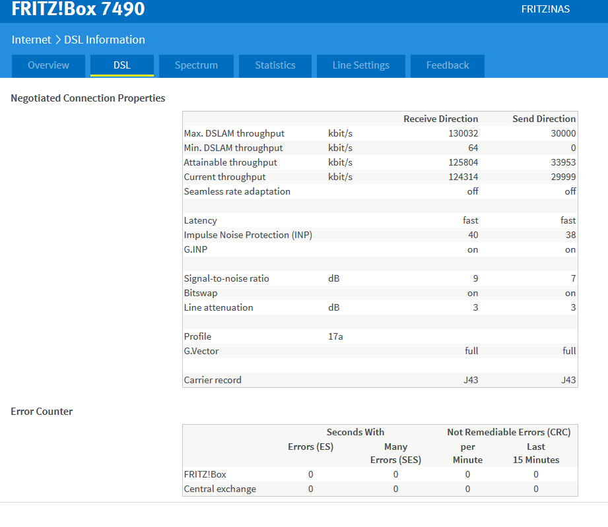The image size is (608, 527).
Task: Click the FRITZ!NAS link
Action: [x=545, y=9]
